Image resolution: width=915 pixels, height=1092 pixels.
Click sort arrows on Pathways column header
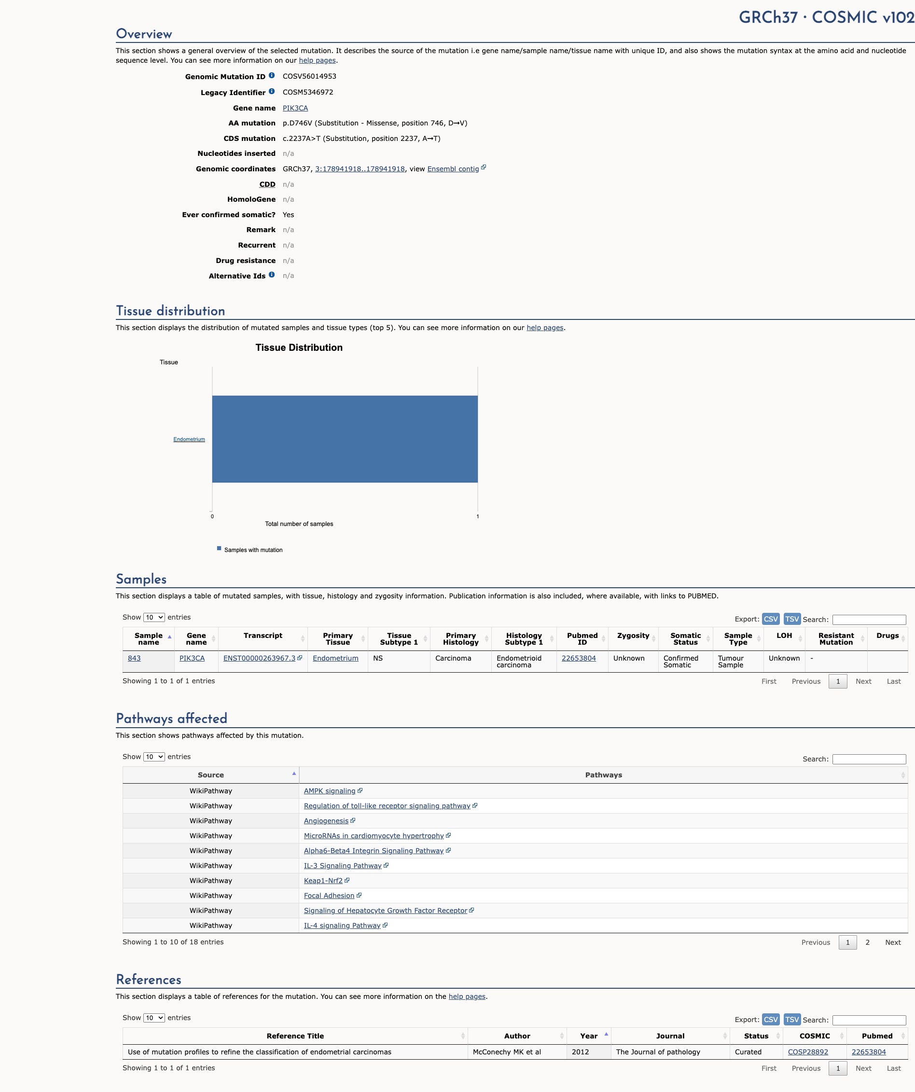click(902, 775)
